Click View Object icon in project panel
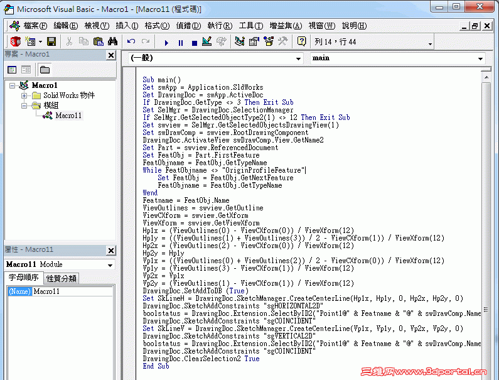499x380 pixels. coord(26,70)
